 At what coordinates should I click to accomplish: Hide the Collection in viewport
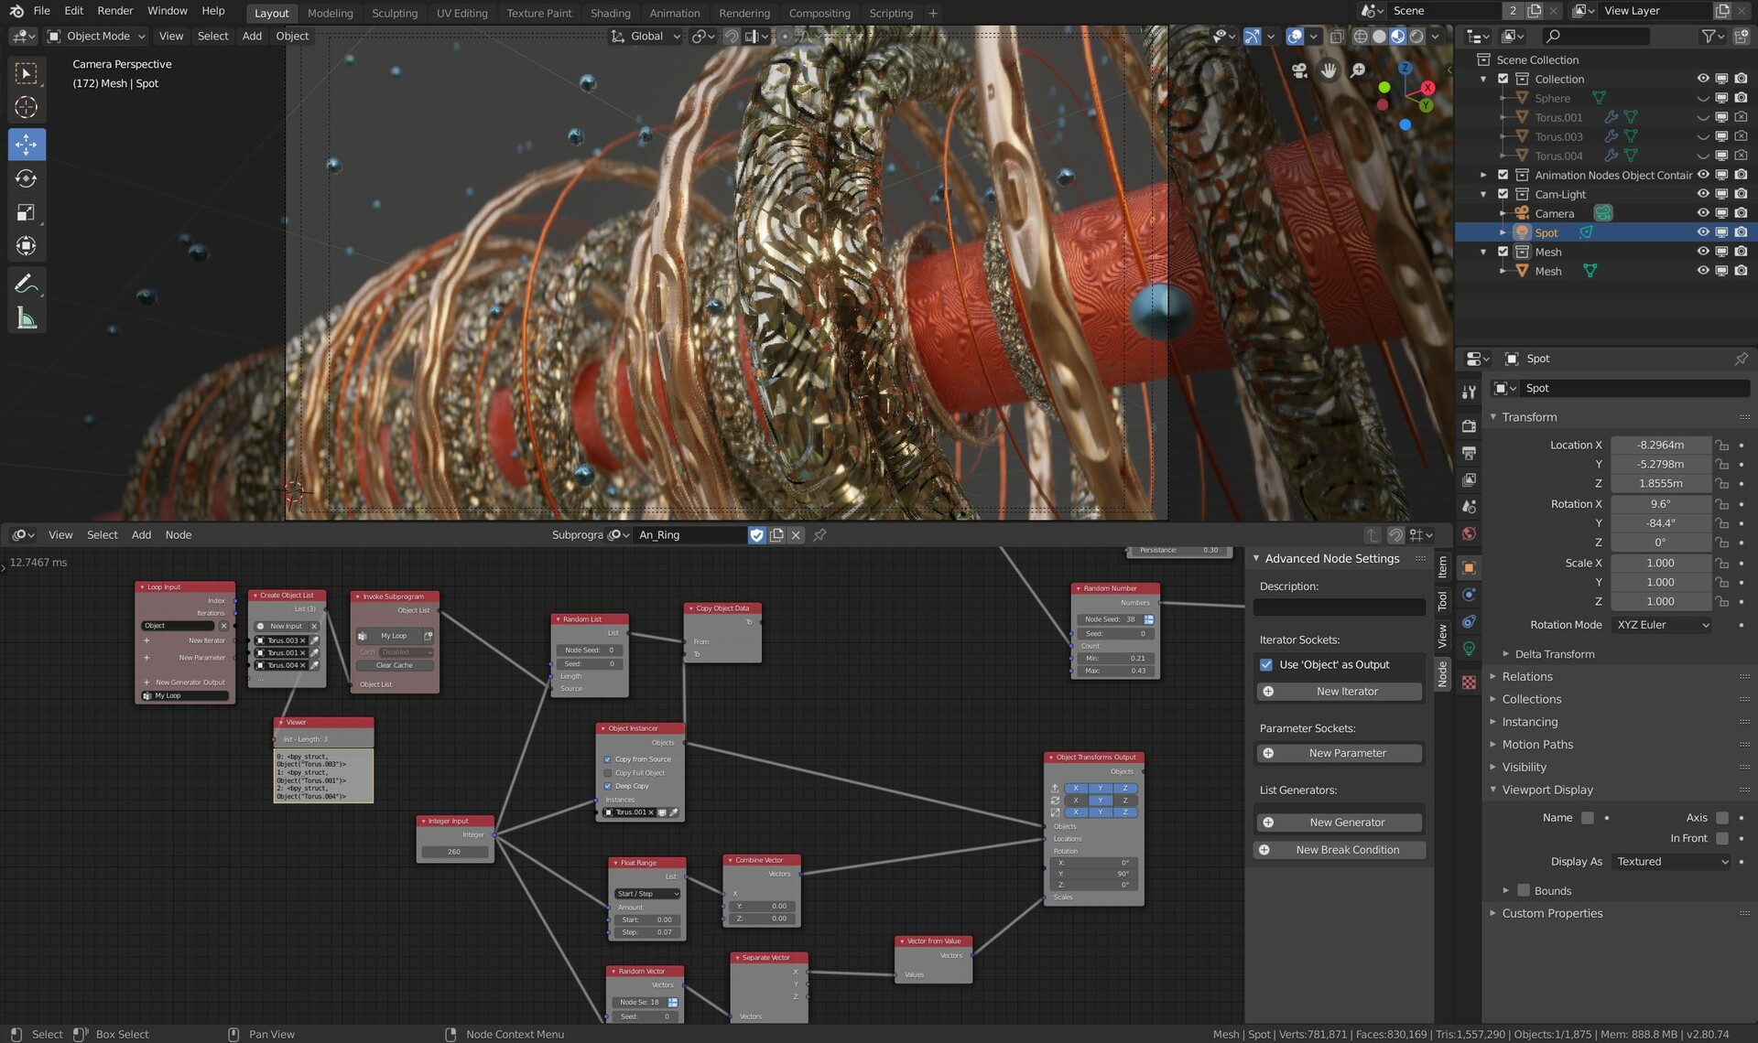[1702, 80]
